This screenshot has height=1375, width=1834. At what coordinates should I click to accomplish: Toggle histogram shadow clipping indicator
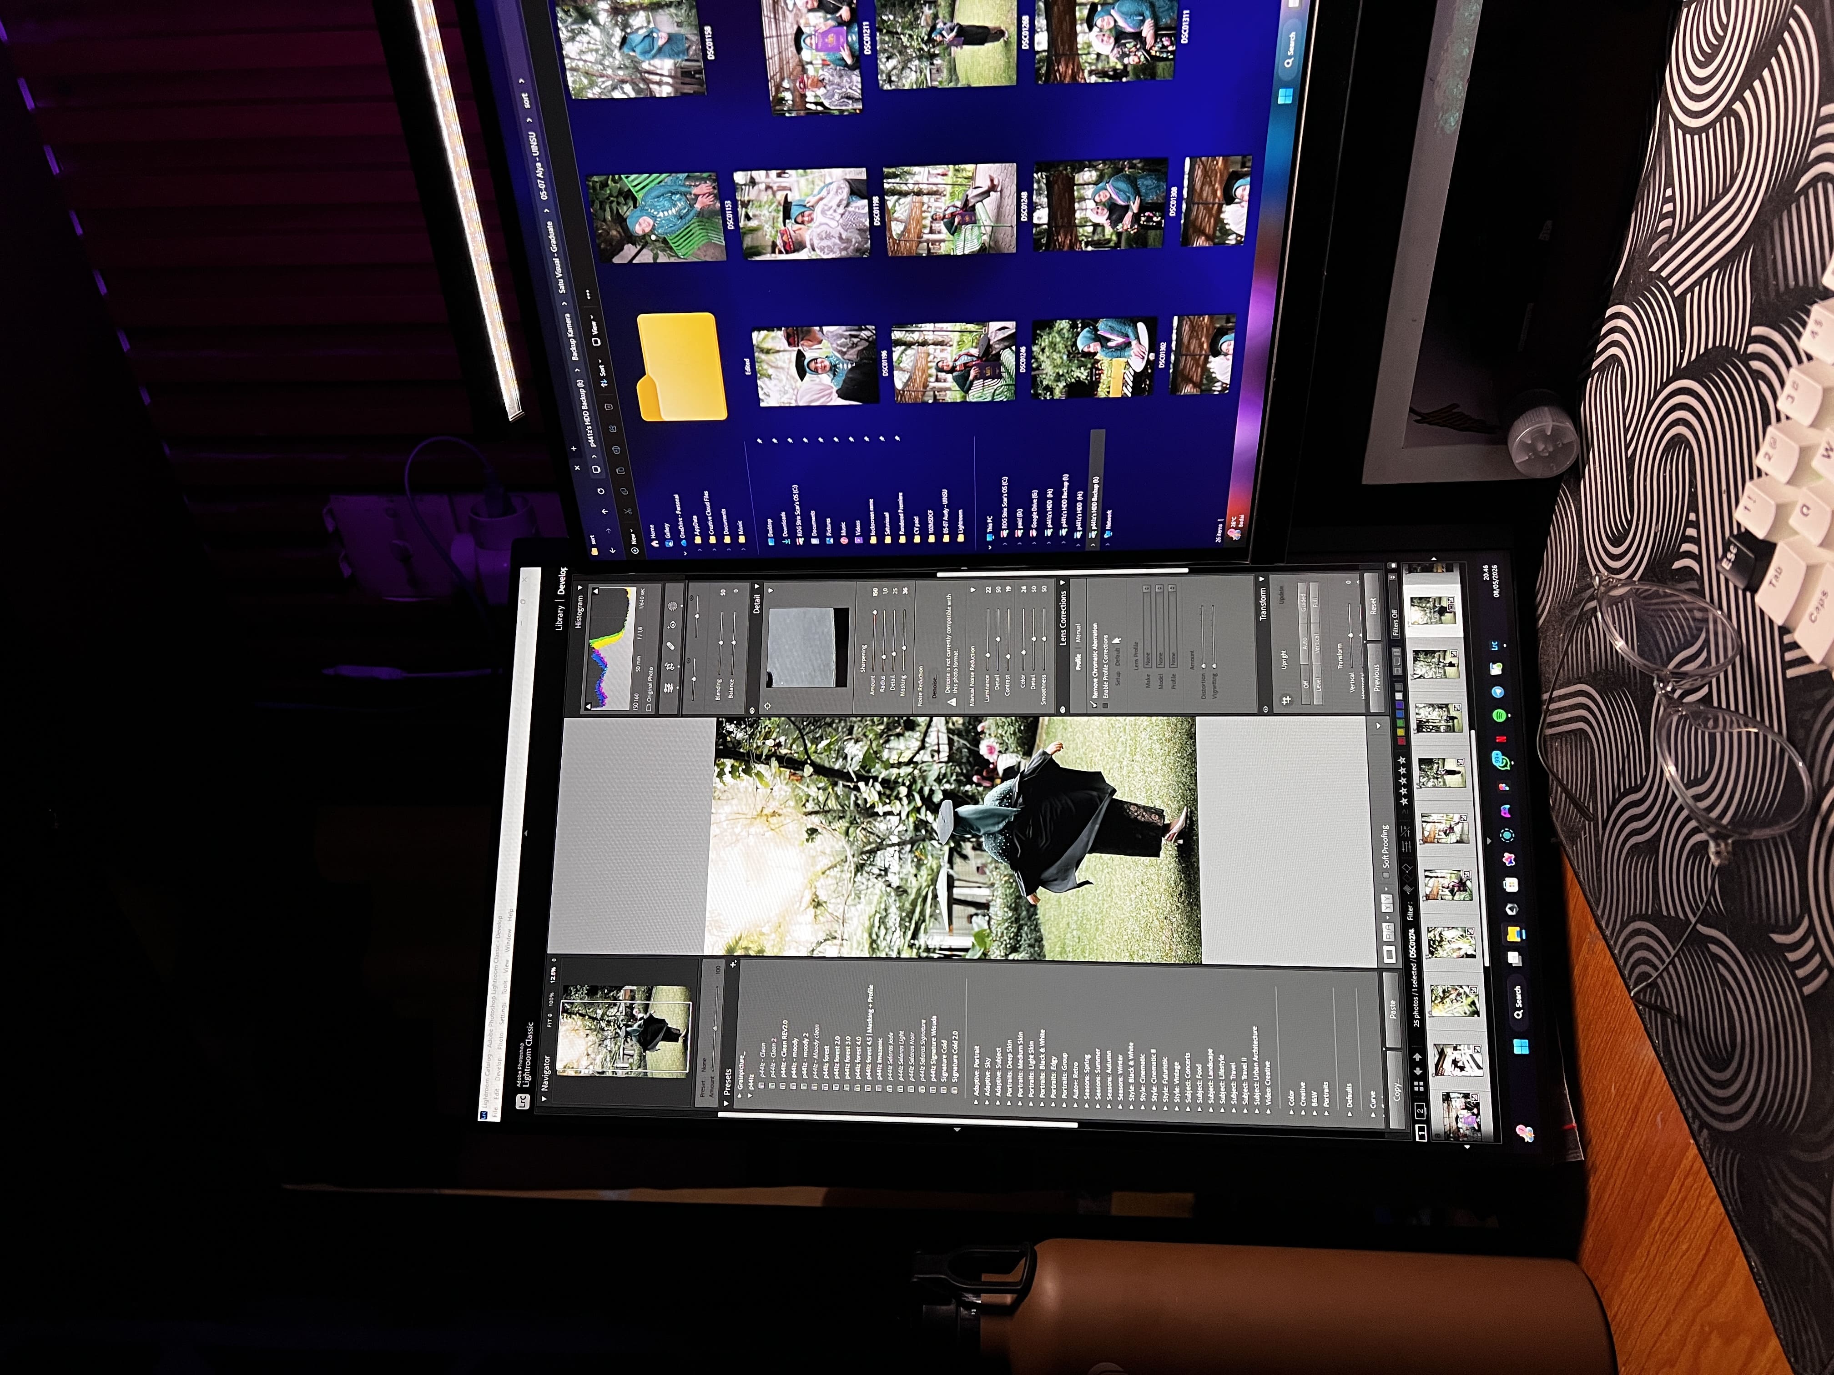[588, 706]
